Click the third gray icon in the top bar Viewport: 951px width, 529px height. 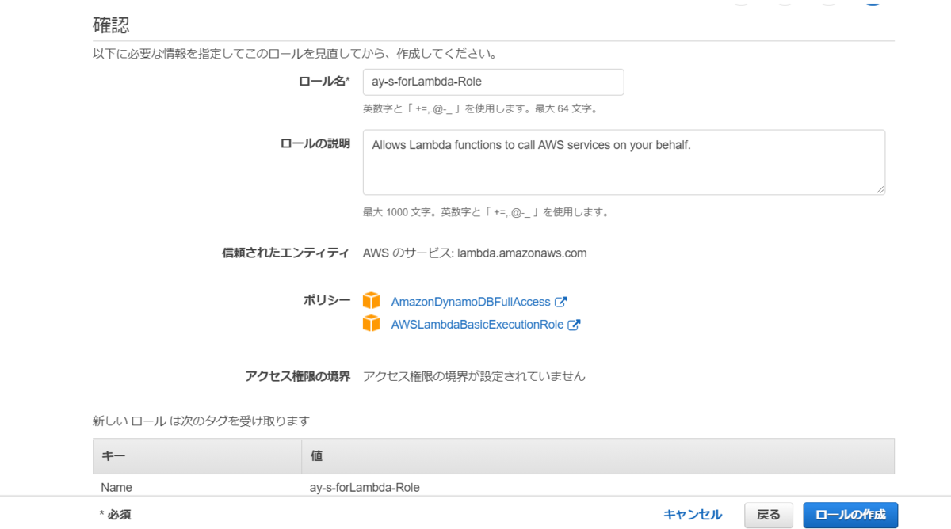tap(829, 3)
